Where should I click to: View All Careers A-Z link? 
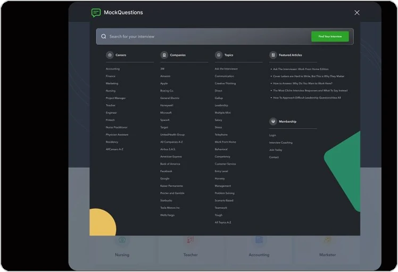[x=114, y=149]
